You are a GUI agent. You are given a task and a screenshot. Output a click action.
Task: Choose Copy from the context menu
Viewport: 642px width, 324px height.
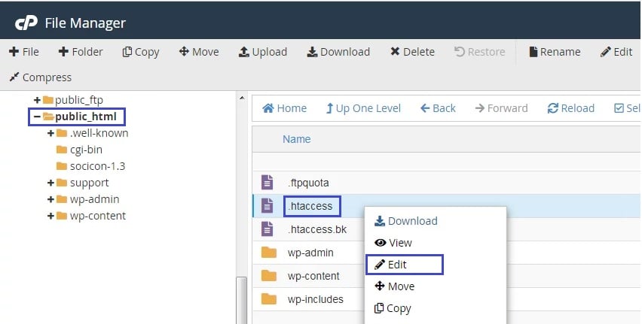pos(393,308)
